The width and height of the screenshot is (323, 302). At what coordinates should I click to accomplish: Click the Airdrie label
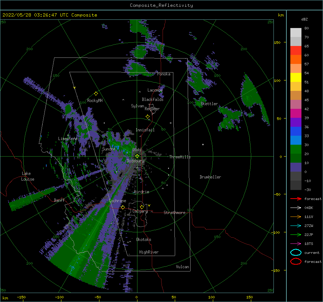click(x=141, y=192)
